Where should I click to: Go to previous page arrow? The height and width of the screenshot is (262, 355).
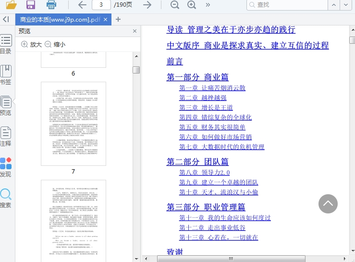[82, 5]
